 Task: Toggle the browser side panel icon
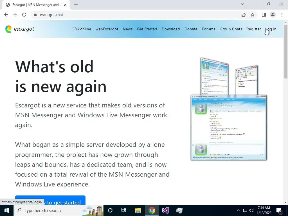point(264,15)
